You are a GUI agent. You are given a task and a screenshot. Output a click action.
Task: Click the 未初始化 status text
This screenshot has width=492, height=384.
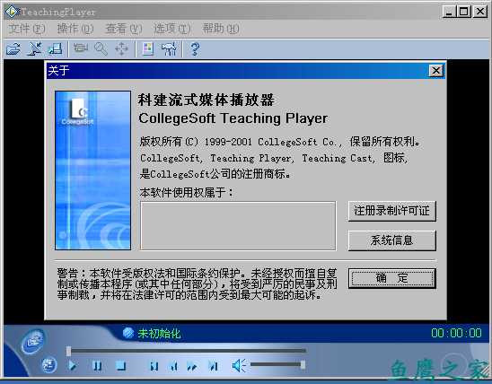(x=160, y=333)
